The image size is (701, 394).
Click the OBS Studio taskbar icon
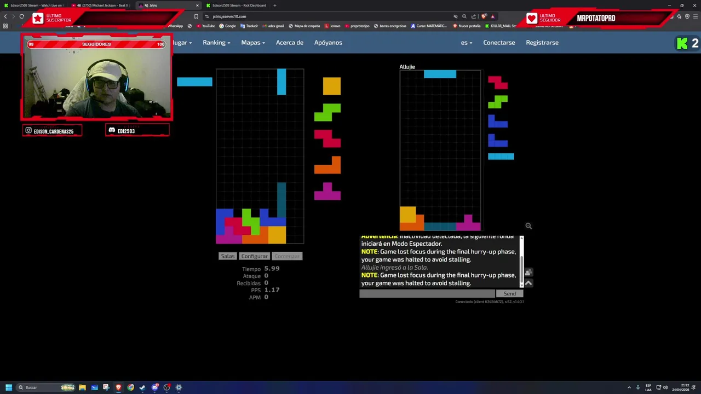point(166,387)
